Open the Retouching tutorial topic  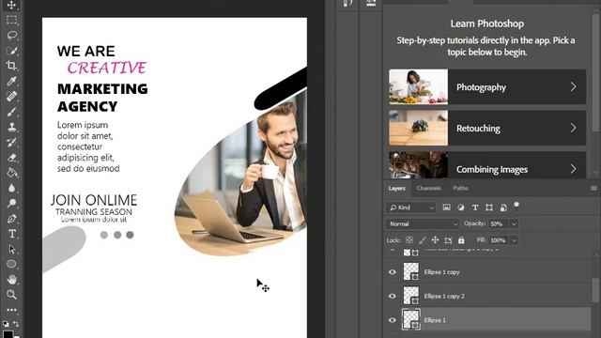pyautogui.click(x=487, y=128)
